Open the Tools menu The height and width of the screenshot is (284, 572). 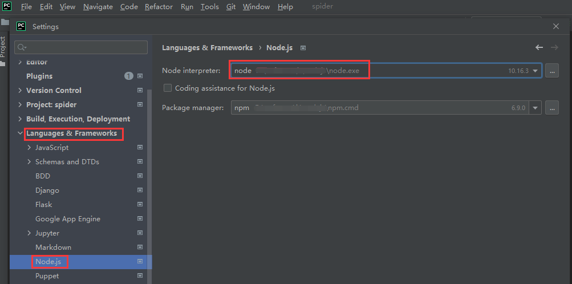point(210,7)
